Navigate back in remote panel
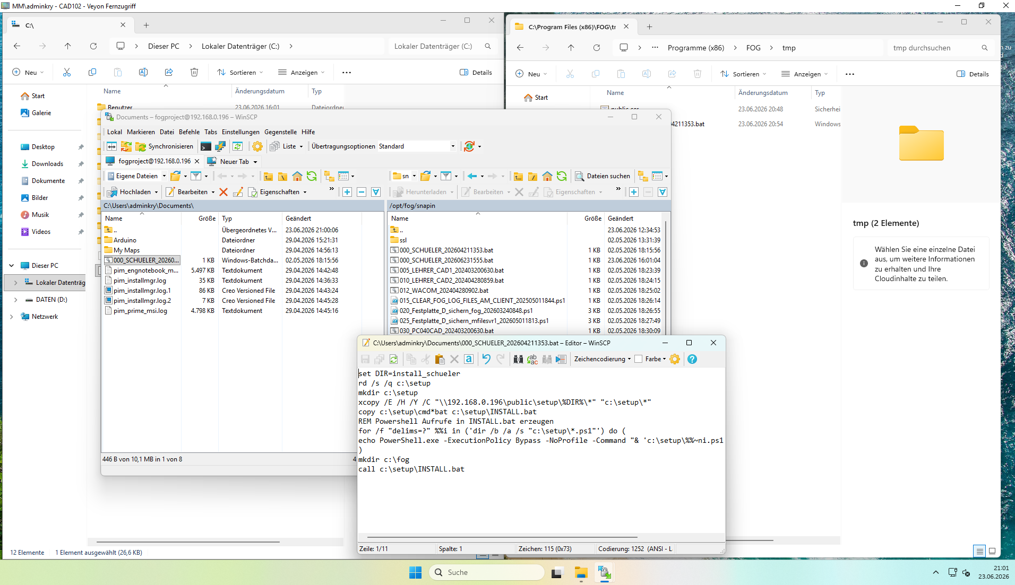This screenshot has height=585, width=1015. pyautogui.click(x=472, y=176)
